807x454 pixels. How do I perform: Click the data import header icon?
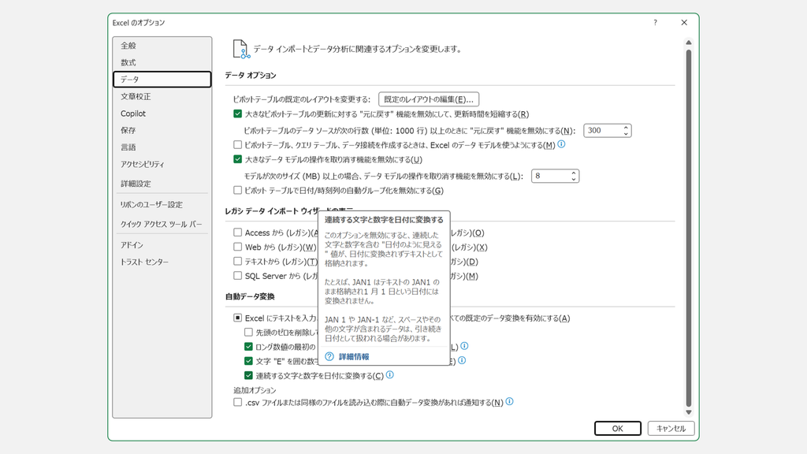(241, 49)
